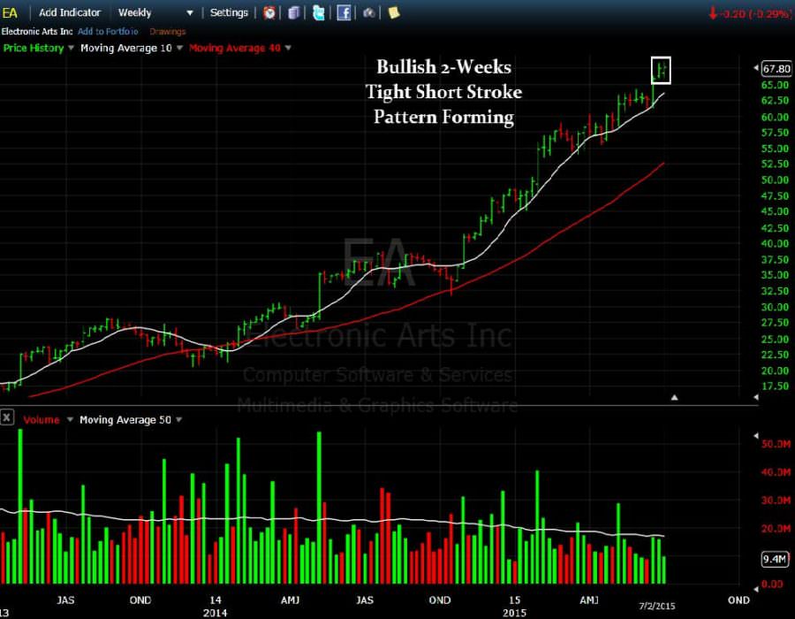The image size is (795, 619).
Task: Take a chart snapshot with the camera icon
Action: click(368, 12)
